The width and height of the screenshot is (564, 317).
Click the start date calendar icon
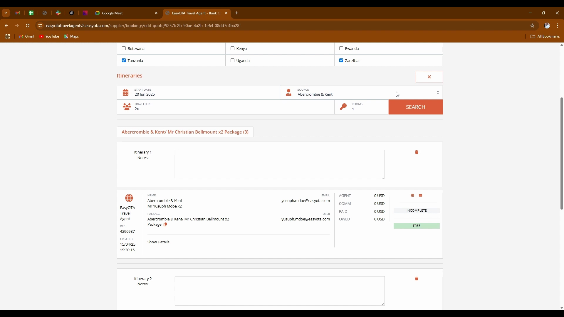126,92
